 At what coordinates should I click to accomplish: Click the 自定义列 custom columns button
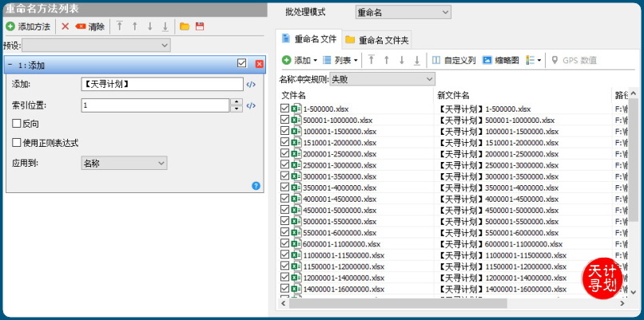click(x=453, y=60)
